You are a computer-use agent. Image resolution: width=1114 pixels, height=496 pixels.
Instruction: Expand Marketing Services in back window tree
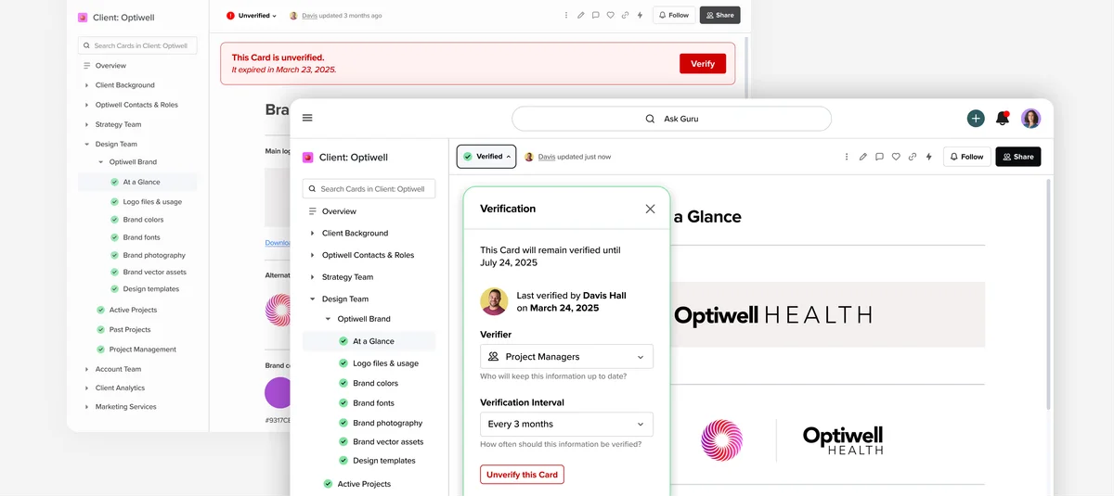click(86, 406)
